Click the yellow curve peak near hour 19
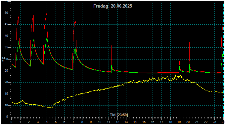Image resolution: width=225 pixels, height=125 pixels. 181,74
